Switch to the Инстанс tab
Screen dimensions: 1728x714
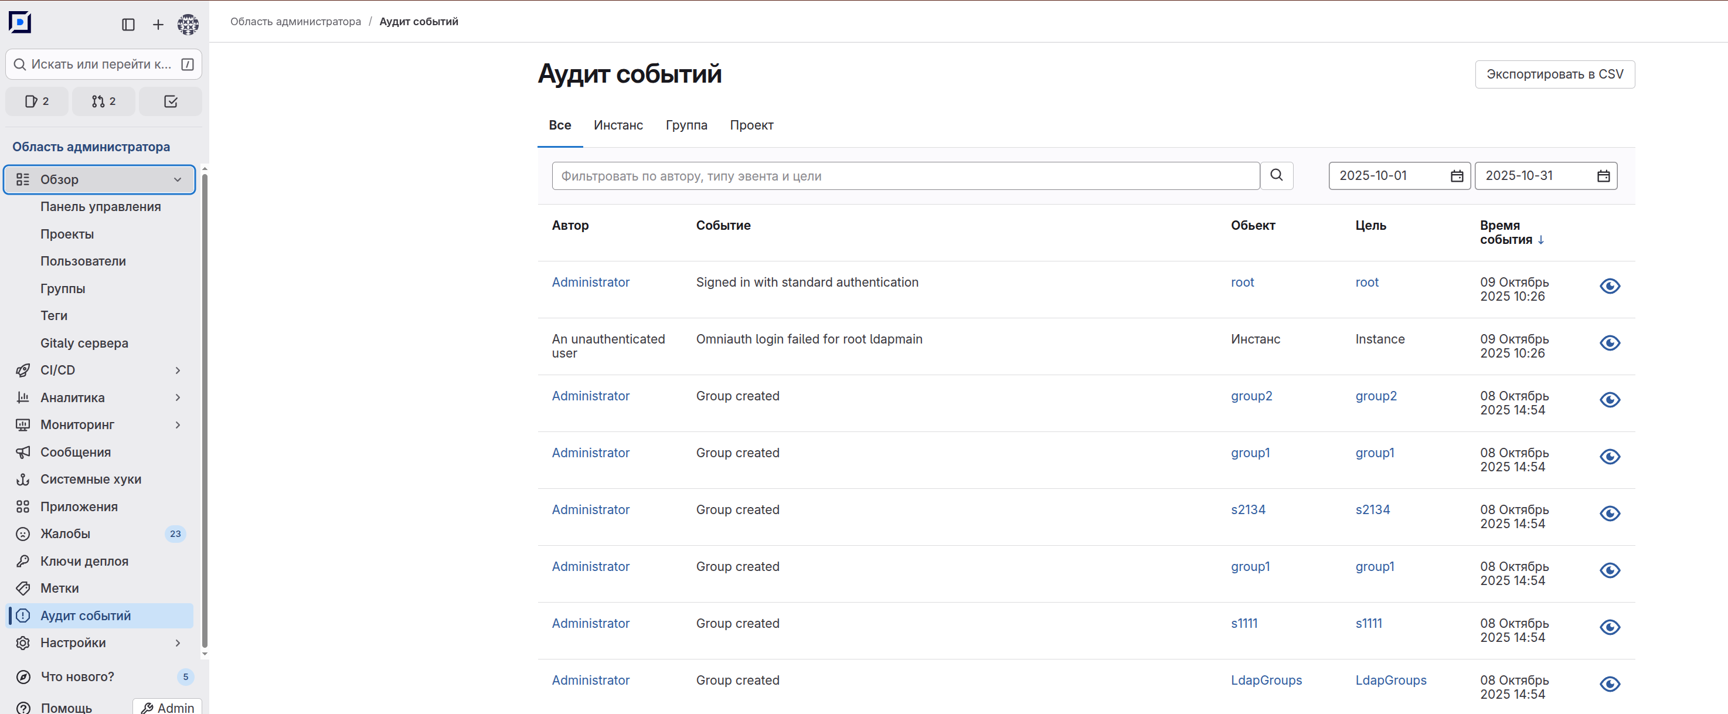click(x=618, y=125)
